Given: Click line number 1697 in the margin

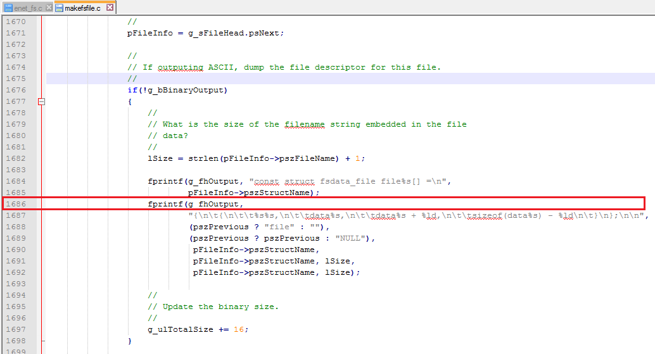Looking at the screenshot, I should pyautogui.click(x=15, y=329).
